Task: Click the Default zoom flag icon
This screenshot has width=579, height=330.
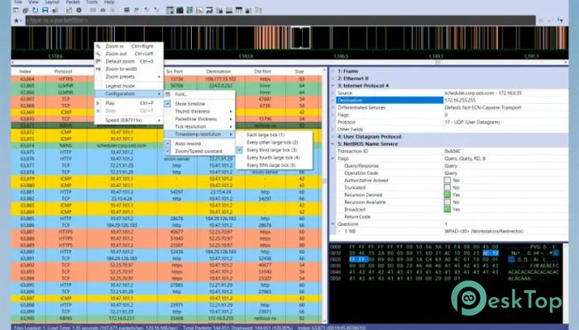Action: tap(98, 62)
